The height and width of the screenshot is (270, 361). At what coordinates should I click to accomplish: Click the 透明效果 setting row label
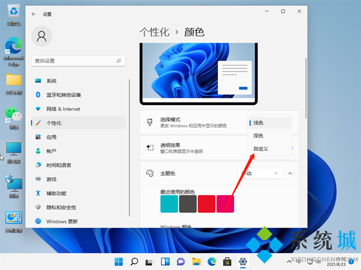click(170, 145)
